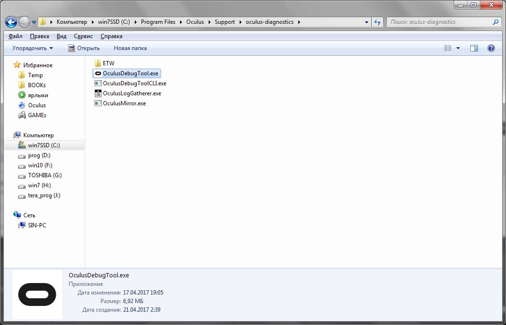
Task: Expand arrow after Support breadcrumb
Action: pos(241,22)
